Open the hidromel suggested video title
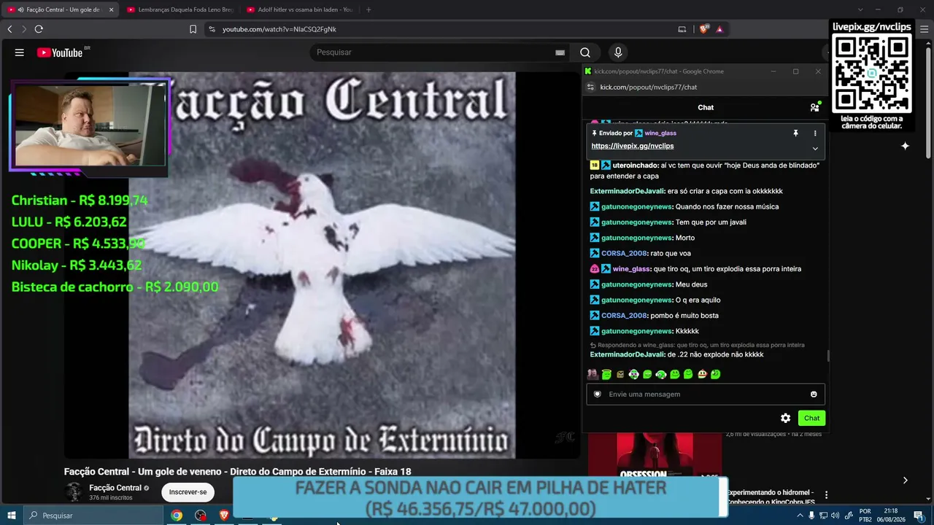The height and width of the screenshot is (525, 934). (x=770, y=497)
